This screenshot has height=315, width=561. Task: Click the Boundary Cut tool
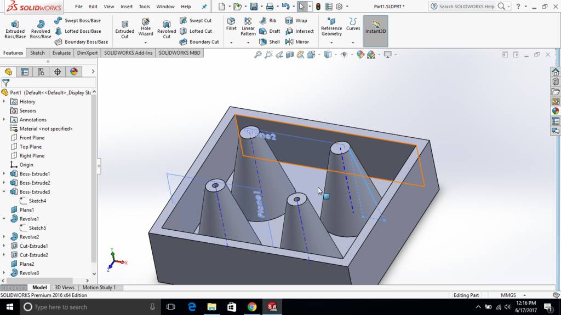[x=199, y=42]
